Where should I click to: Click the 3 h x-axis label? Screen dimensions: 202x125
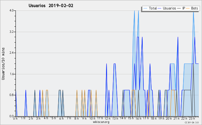click(38, 119)
